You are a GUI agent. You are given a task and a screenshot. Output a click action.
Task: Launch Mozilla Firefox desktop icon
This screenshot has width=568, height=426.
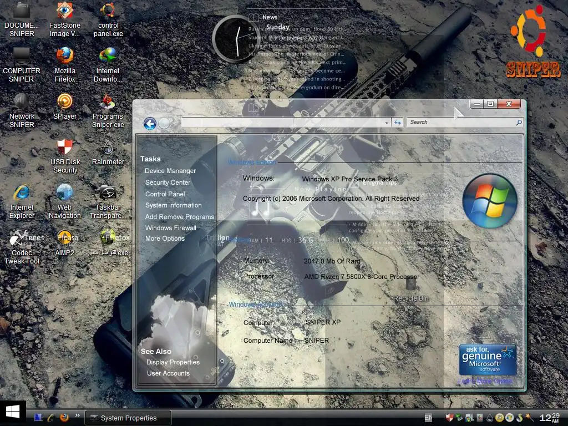pyautogui.click(x=65, y=64)
